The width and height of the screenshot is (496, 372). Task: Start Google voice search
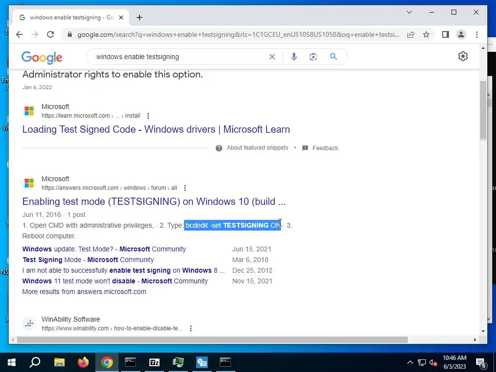coord(294,57)
